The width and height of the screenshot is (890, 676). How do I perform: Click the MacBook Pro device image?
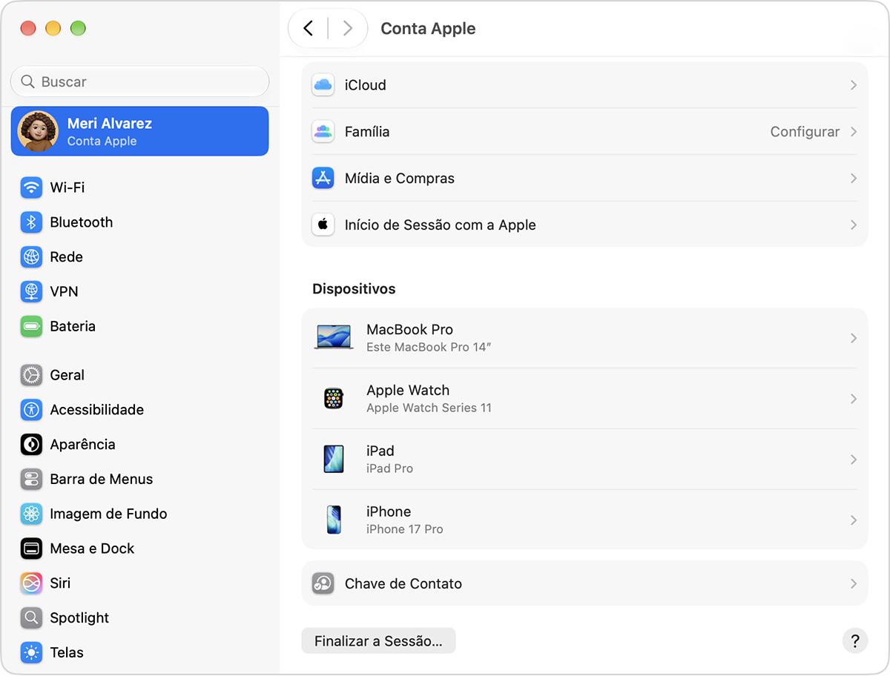point(334,337)
